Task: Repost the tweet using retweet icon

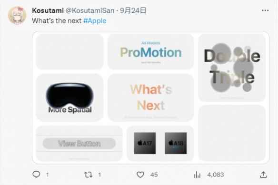Action: 88,175
